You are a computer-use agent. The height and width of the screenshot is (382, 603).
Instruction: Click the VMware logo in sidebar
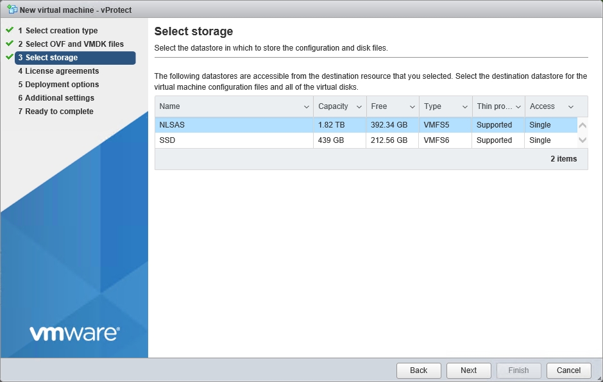(x=74, y=333)
